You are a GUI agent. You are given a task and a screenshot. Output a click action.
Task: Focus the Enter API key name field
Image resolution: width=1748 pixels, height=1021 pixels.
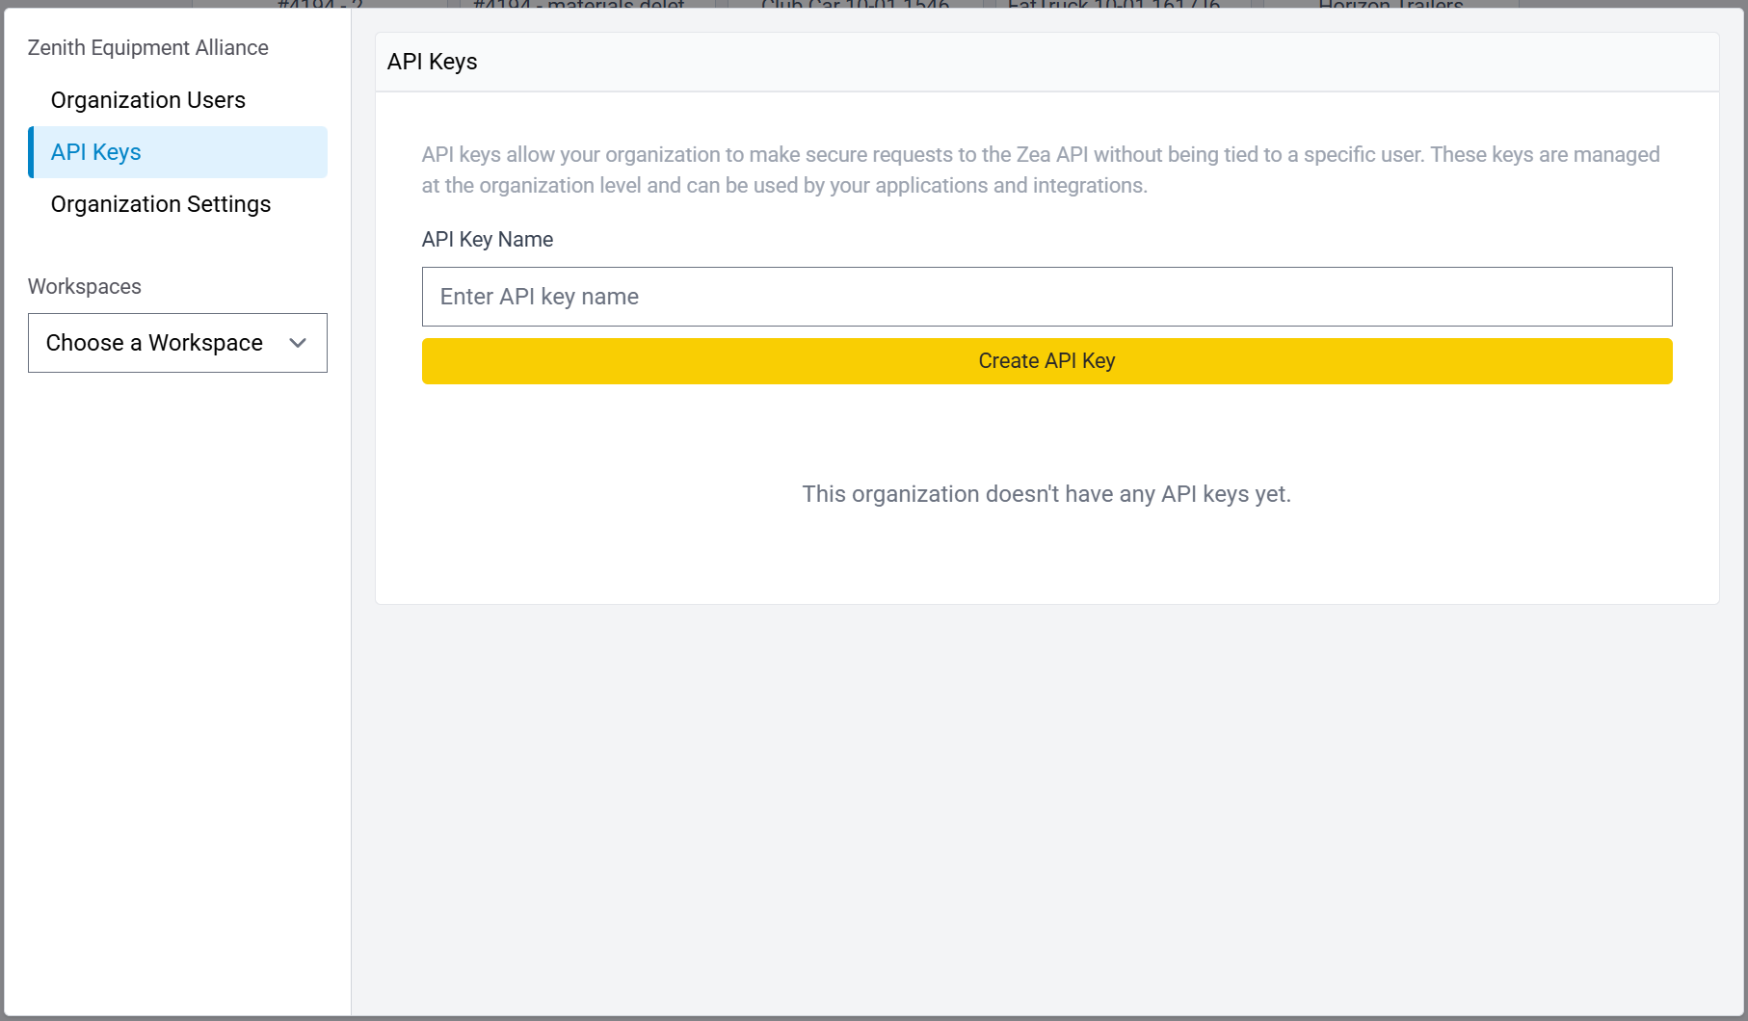(x=1046, y=297)
